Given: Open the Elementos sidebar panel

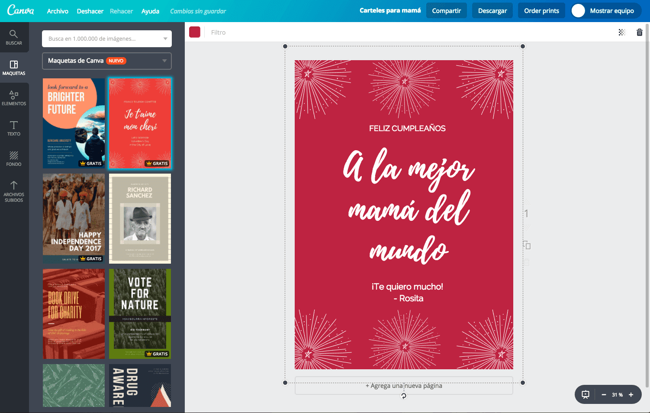Looking at the screenshot, I should tap(14, 98).
